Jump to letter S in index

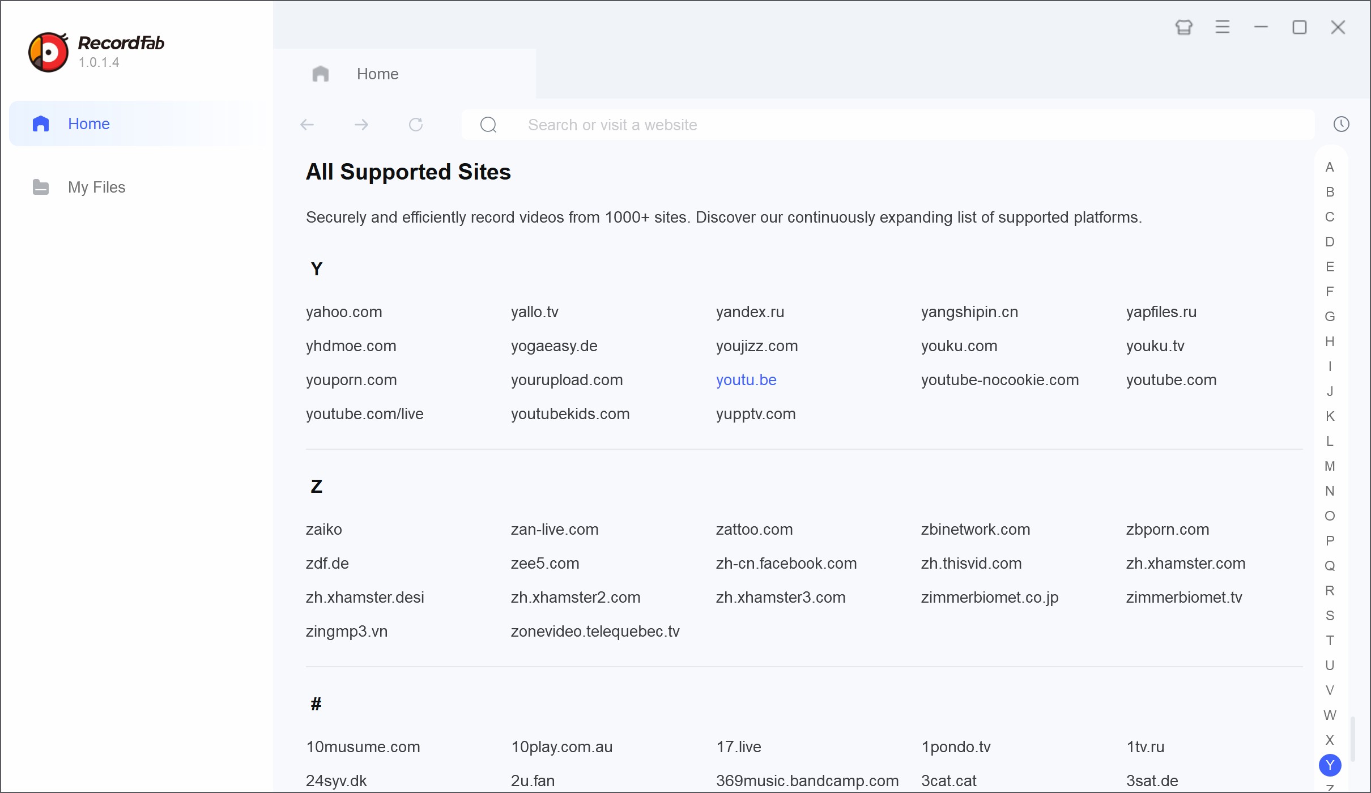(x=1330, y=616)
